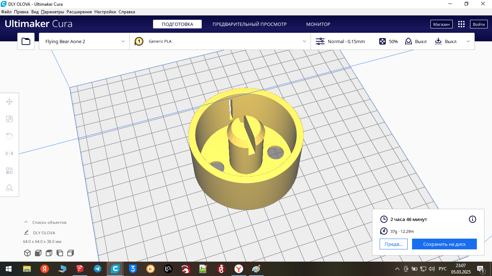Open the Параметры menu

point(53,12)
